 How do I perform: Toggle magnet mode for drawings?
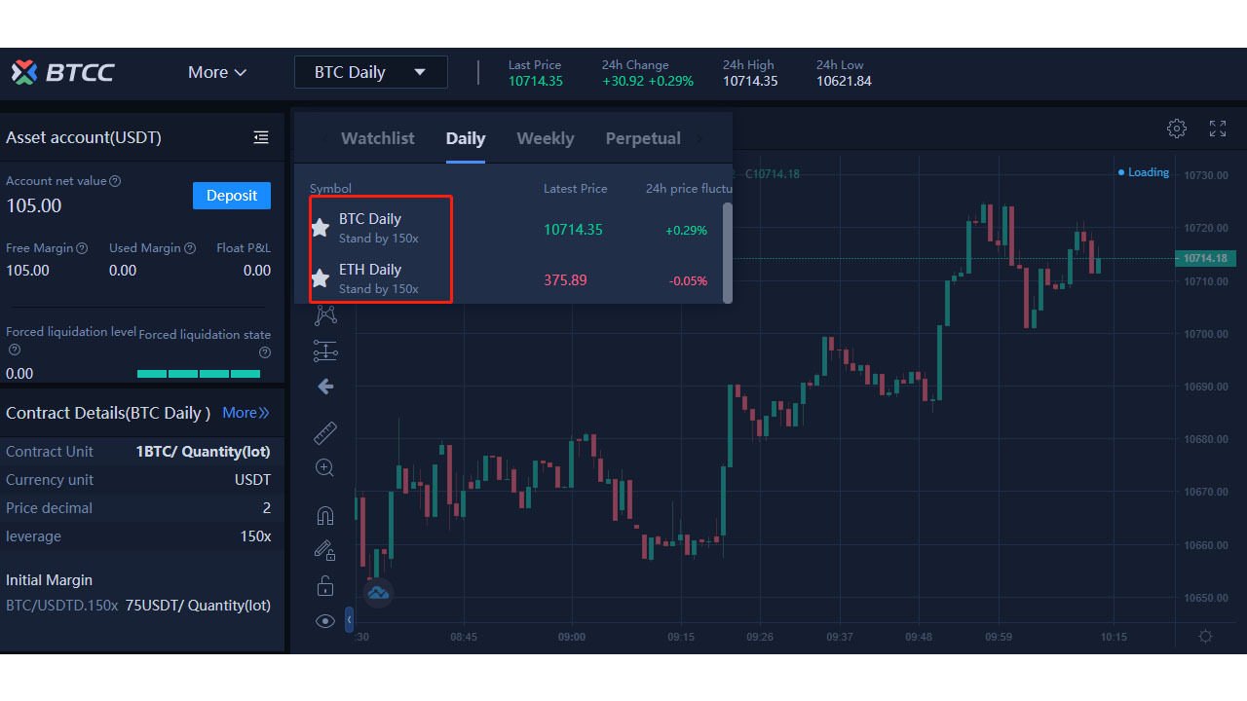tap(325, 515)
